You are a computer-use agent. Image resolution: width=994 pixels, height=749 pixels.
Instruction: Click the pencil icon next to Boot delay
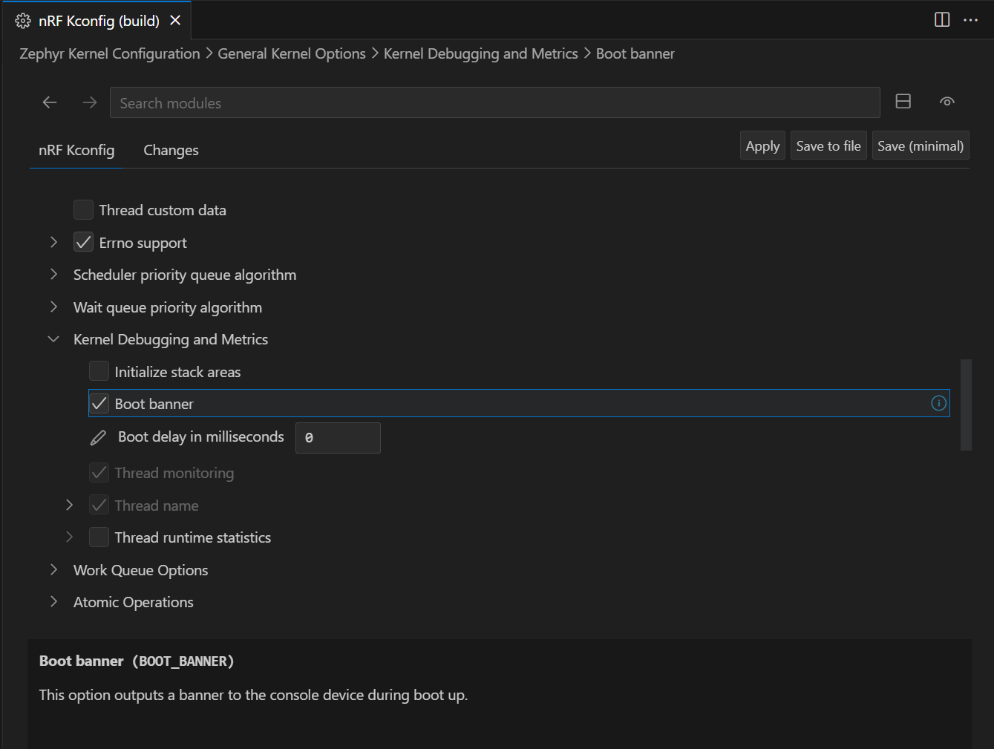(x=98, y=438)
